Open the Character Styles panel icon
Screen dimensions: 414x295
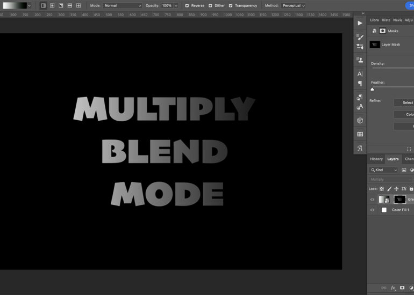[x=360, y=107]
